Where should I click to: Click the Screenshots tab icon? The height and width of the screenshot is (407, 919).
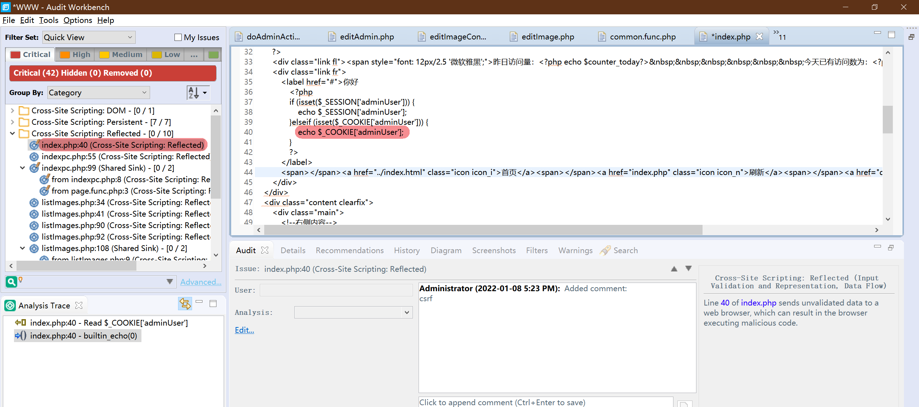pos(494,250)
